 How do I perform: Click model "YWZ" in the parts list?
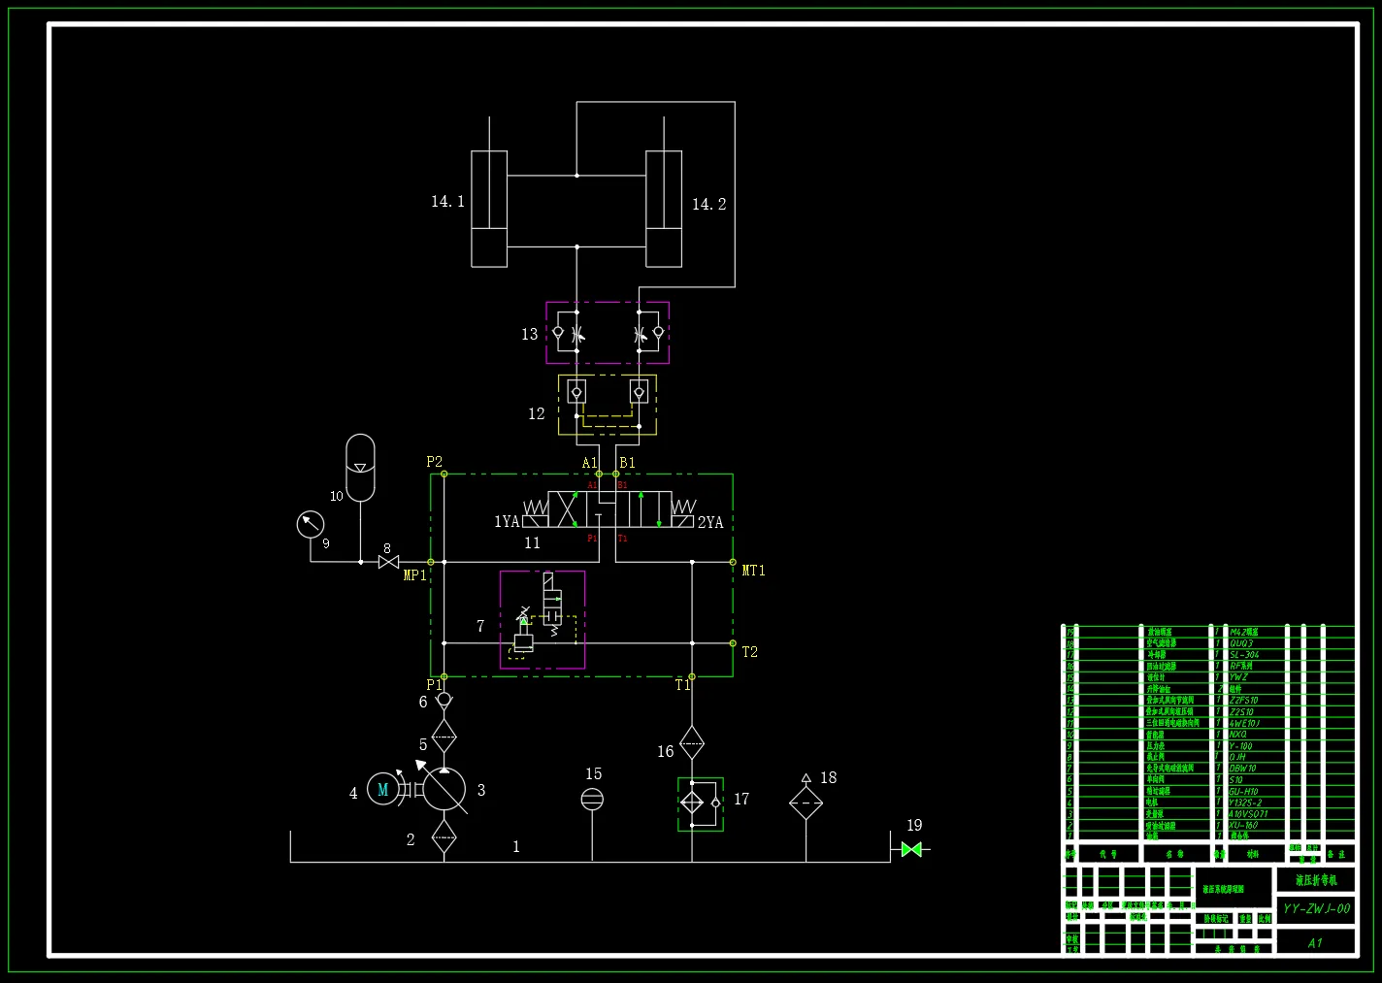[x=1238, y=677]
